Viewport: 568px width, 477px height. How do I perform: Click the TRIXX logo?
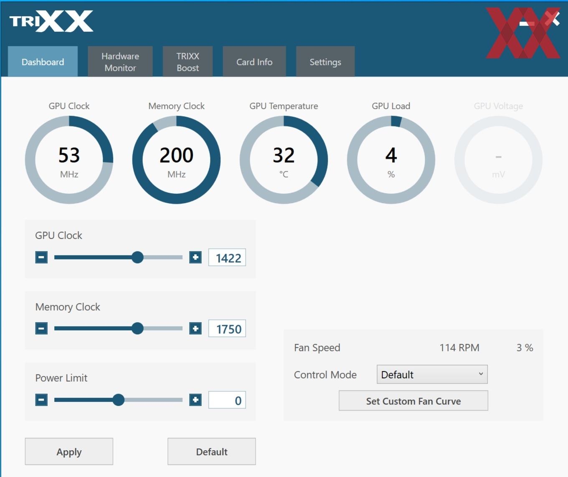(x=51, y=21)
